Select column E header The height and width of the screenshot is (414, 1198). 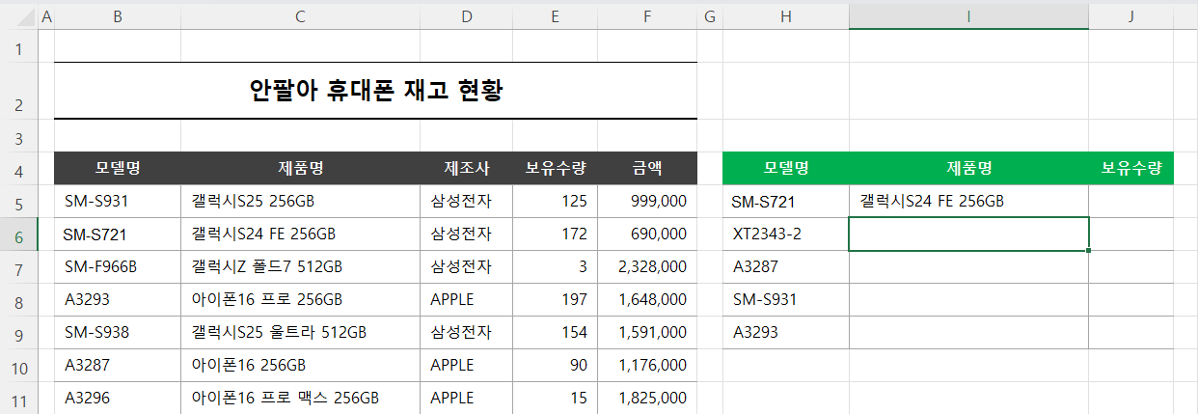[x=555, y=16]
